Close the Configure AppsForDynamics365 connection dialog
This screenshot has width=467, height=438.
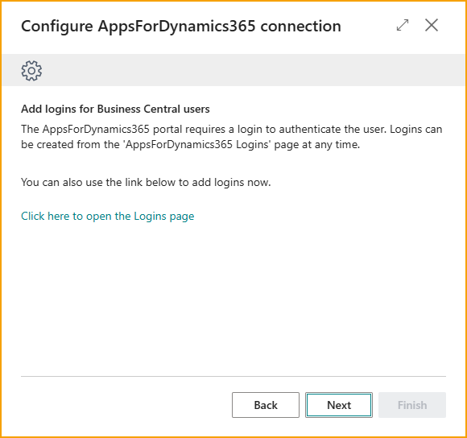click(x=432, y=25)
